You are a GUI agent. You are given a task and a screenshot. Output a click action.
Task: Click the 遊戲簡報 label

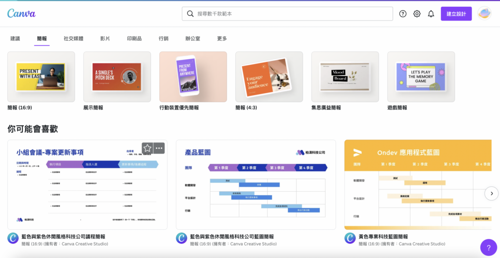pyautogui.click(x=397, y=108)
